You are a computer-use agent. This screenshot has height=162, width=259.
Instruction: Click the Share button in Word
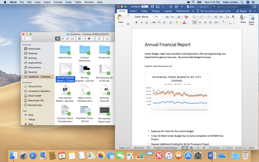[x=241, y=11]
